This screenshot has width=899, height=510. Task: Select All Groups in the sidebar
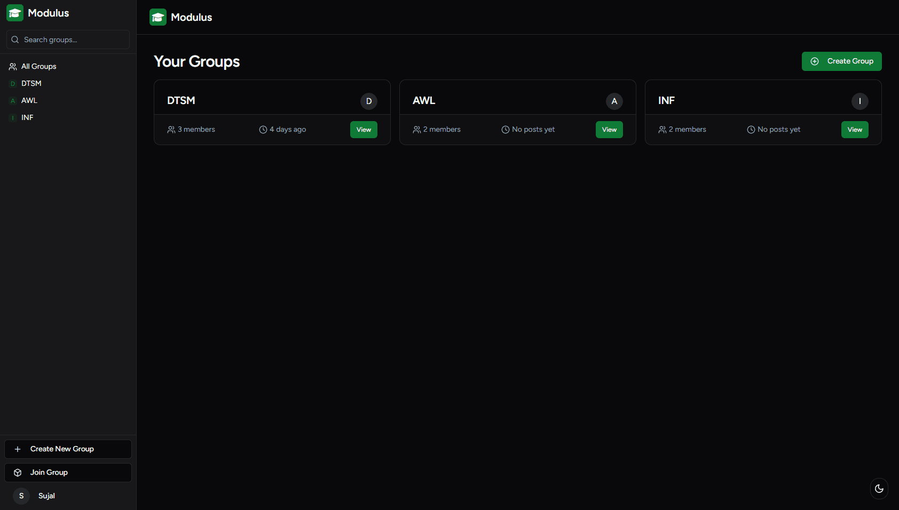tap(38, 66)
